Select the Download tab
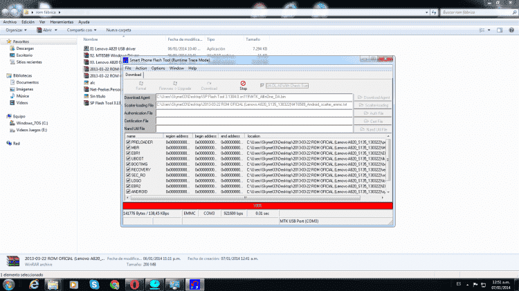 pos(134,75)
